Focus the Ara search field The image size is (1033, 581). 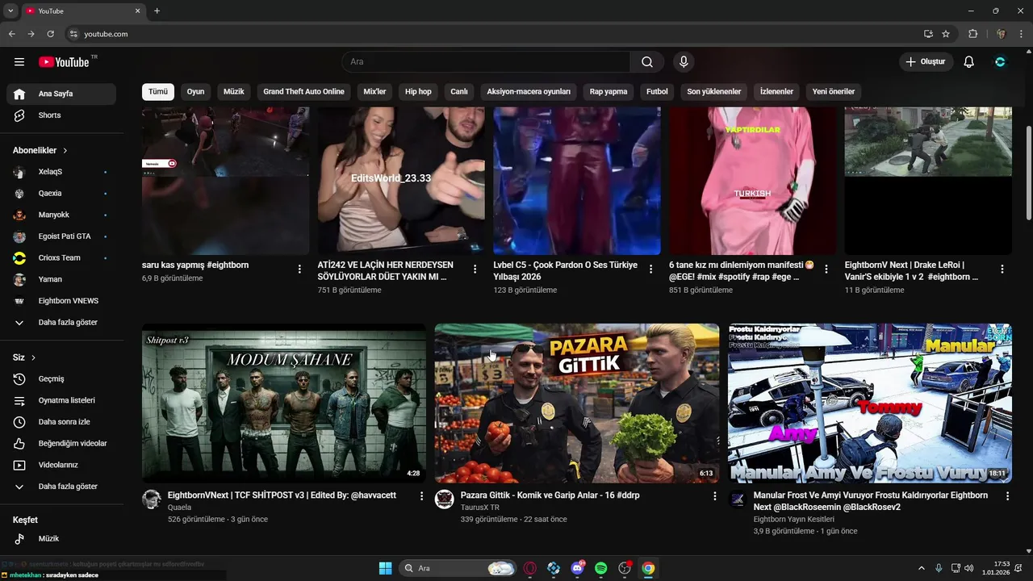click(486, 62)
